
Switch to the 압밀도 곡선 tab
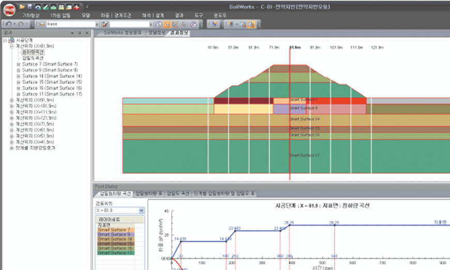point(178,193)
